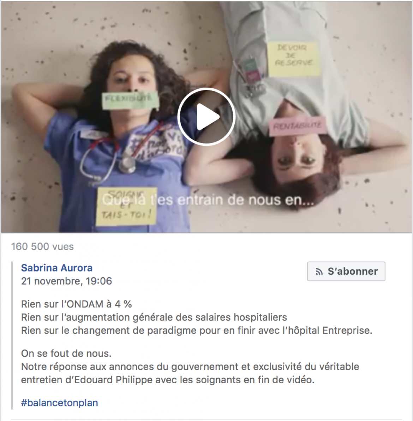This screenshot has width=413, height=421.
Task: Click the video caption overlay text
Action: 208,200
